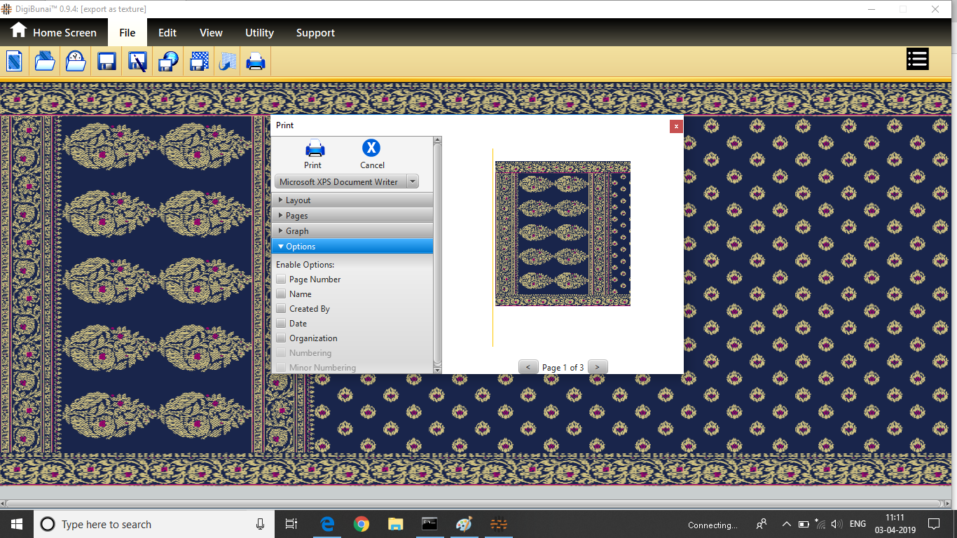Viewport: 957px width, 538px height.
Task: Expand the Graph section
Action: (352, 231)
